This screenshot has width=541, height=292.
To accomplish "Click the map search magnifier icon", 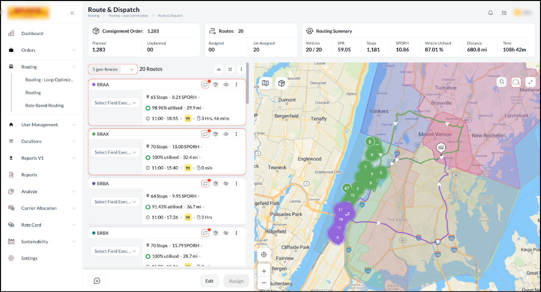I will (x=501, y=81).
